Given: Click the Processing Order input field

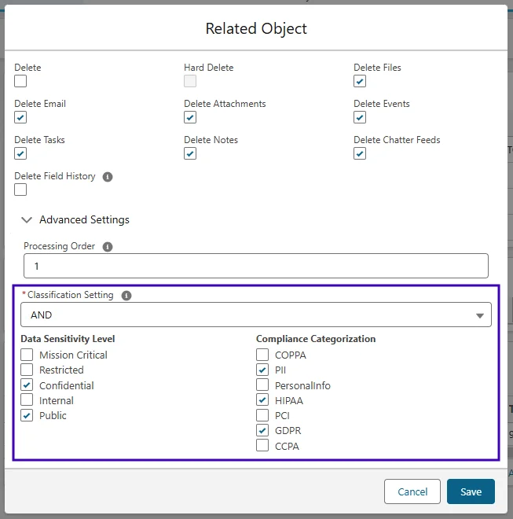Looking at the screenshot, I should (256, 266).
